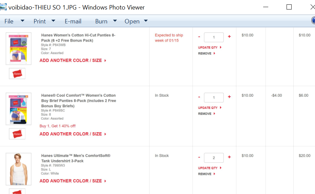Open the Burn dropdown menu
315x194 pixels.
coord(106,21)
